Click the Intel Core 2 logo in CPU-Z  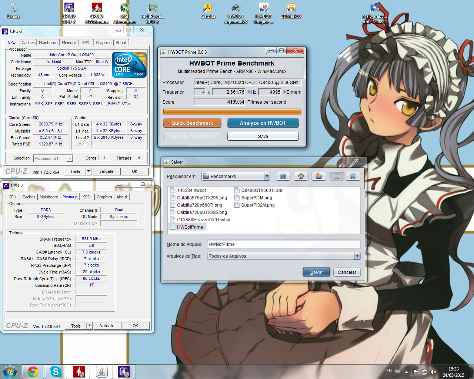(130, 65)
